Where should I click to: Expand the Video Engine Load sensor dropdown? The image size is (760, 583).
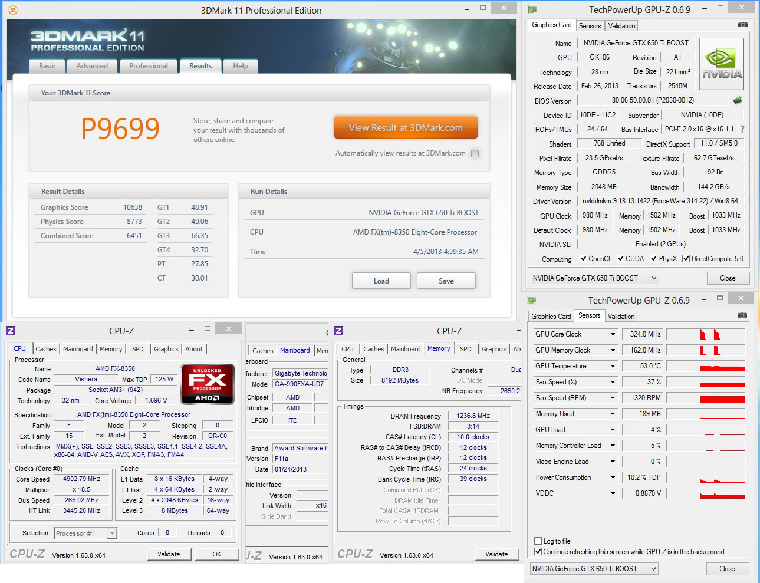point(613,462)
